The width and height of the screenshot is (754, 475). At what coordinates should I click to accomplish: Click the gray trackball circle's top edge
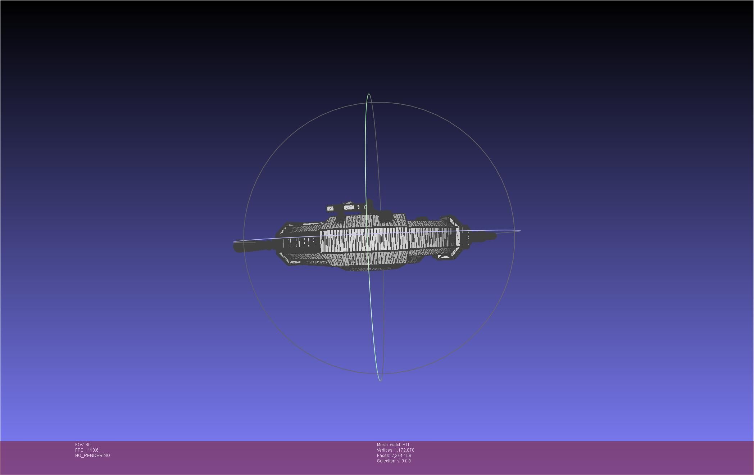click(x=379, y=103)
